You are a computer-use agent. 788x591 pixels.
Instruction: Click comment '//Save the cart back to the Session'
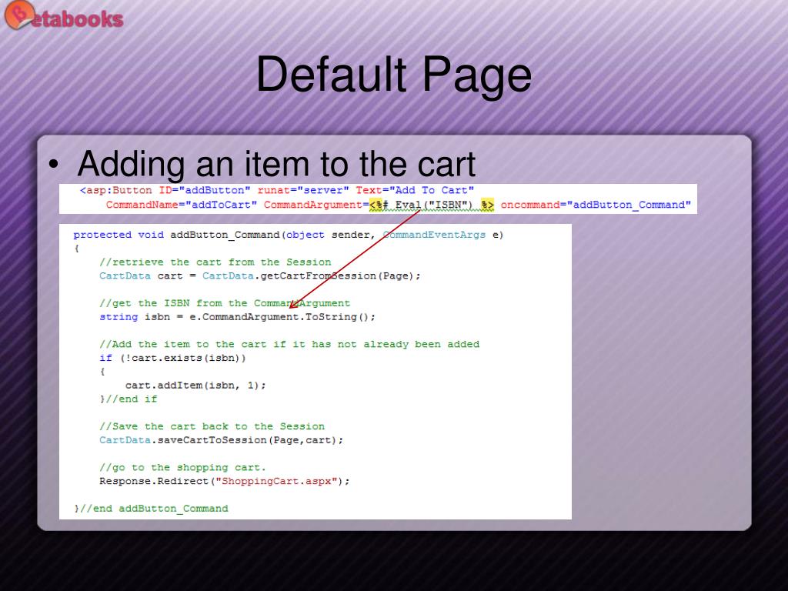point(212,426)
